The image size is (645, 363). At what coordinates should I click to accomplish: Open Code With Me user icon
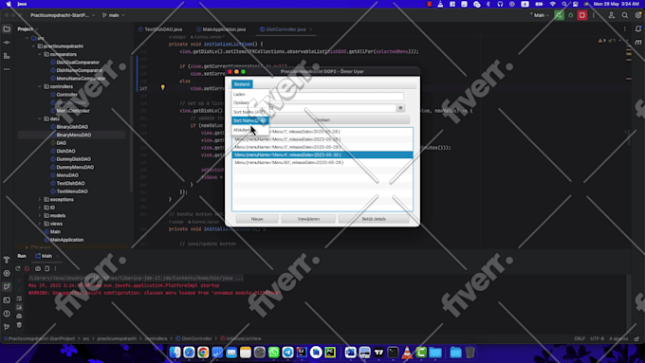click(612, 15)
